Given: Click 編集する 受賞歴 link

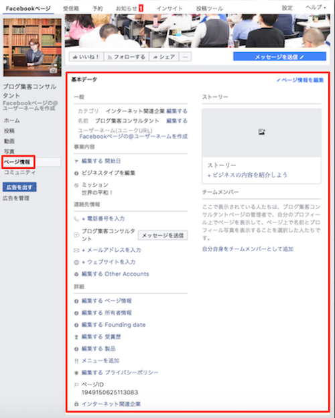Looking at the screenshot, I should coord(101,337).
